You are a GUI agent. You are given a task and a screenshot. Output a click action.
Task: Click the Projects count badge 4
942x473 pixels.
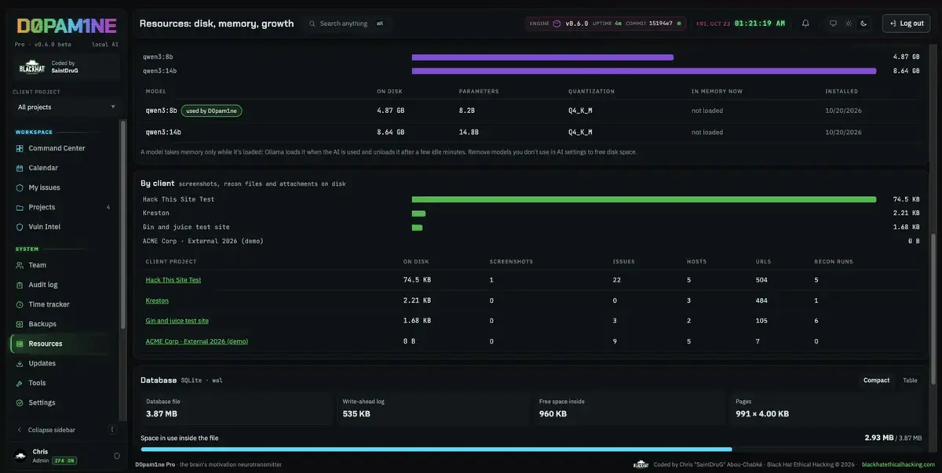(108, 207)
